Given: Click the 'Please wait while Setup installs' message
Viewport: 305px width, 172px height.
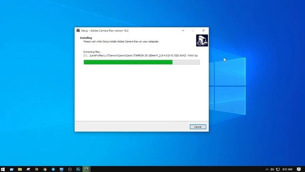Looking at the screenshot, I should pos(121,42).
